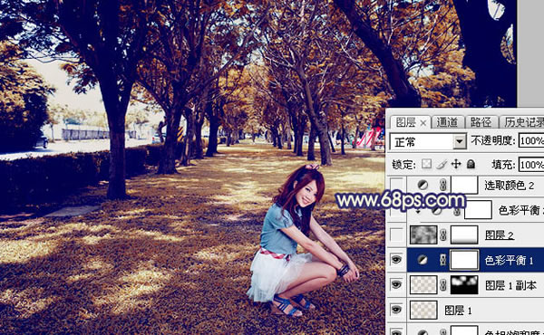Show the 选取颜色 2 layer visibility
This screenshot has height=335, width=544.
397,186
